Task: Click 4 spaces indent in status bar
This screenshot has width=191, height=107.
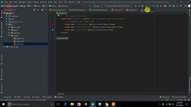Action: (x=180, y=100)
